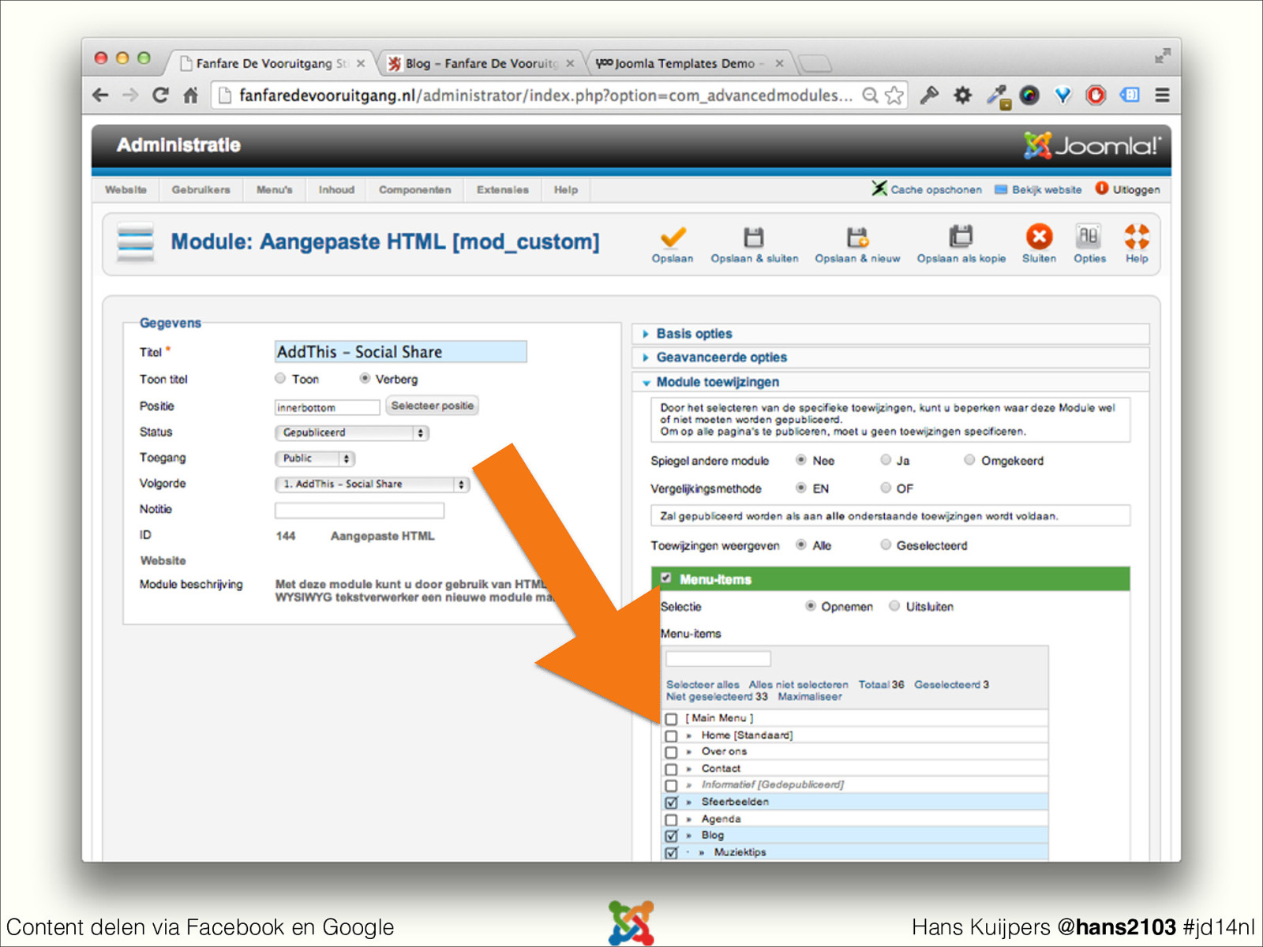Expand the Contact tree arrow

point(688,769)
